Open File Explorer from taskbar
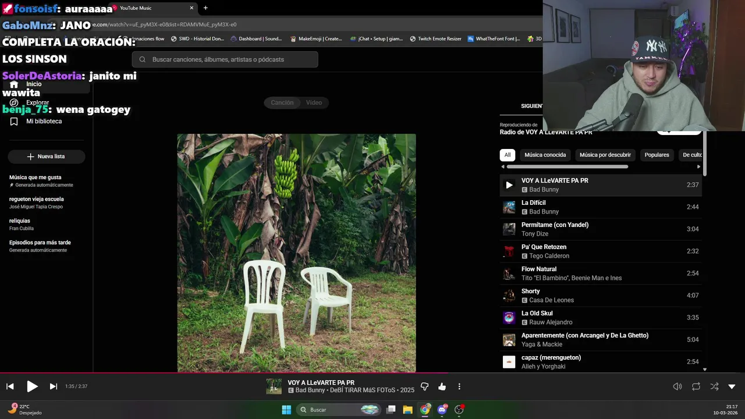Viewport: 745px width, 419px height. click(x=407, y=410)
